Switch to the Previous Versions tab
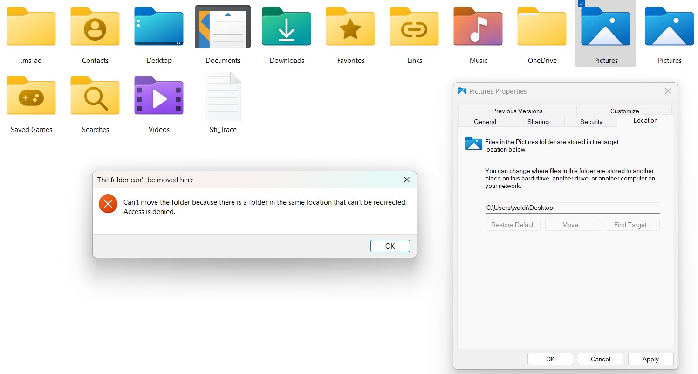Viewport: 698px width, 374px height. pyautogui.click(x=517, y=111)
